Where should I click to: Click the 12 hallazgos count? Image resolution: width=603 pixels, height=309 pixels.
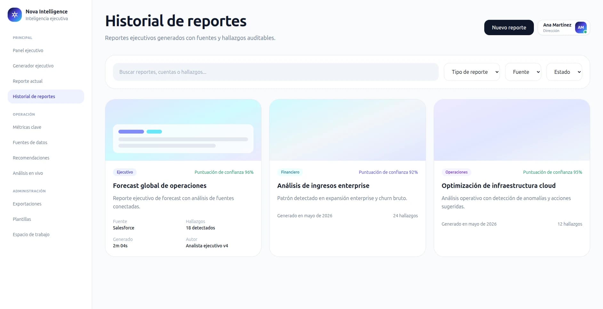[570, 224]
